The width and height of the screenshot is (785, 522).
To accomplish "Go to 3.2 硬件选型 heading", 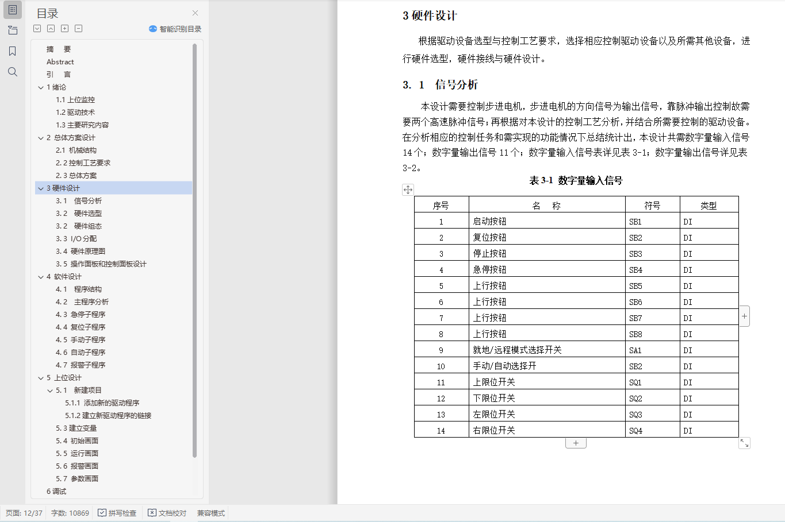I will tap(79, 214).
